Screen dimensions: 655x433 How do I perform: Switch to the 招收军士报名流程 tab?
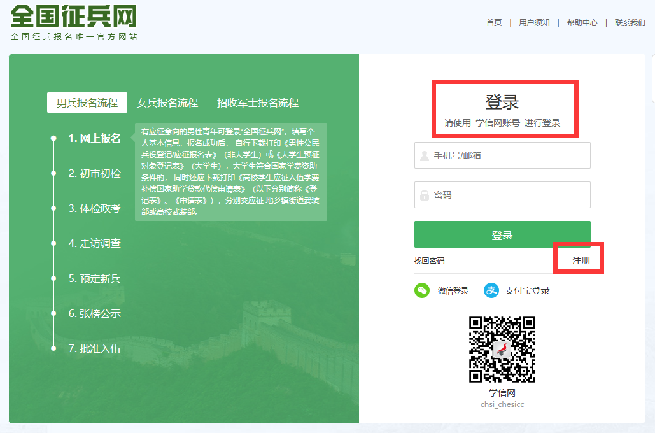(x=258, y=103)
